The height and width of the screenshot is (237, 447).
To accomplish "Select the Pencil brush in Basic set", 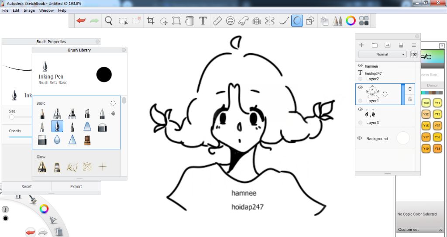I will [x=42, y=113].
